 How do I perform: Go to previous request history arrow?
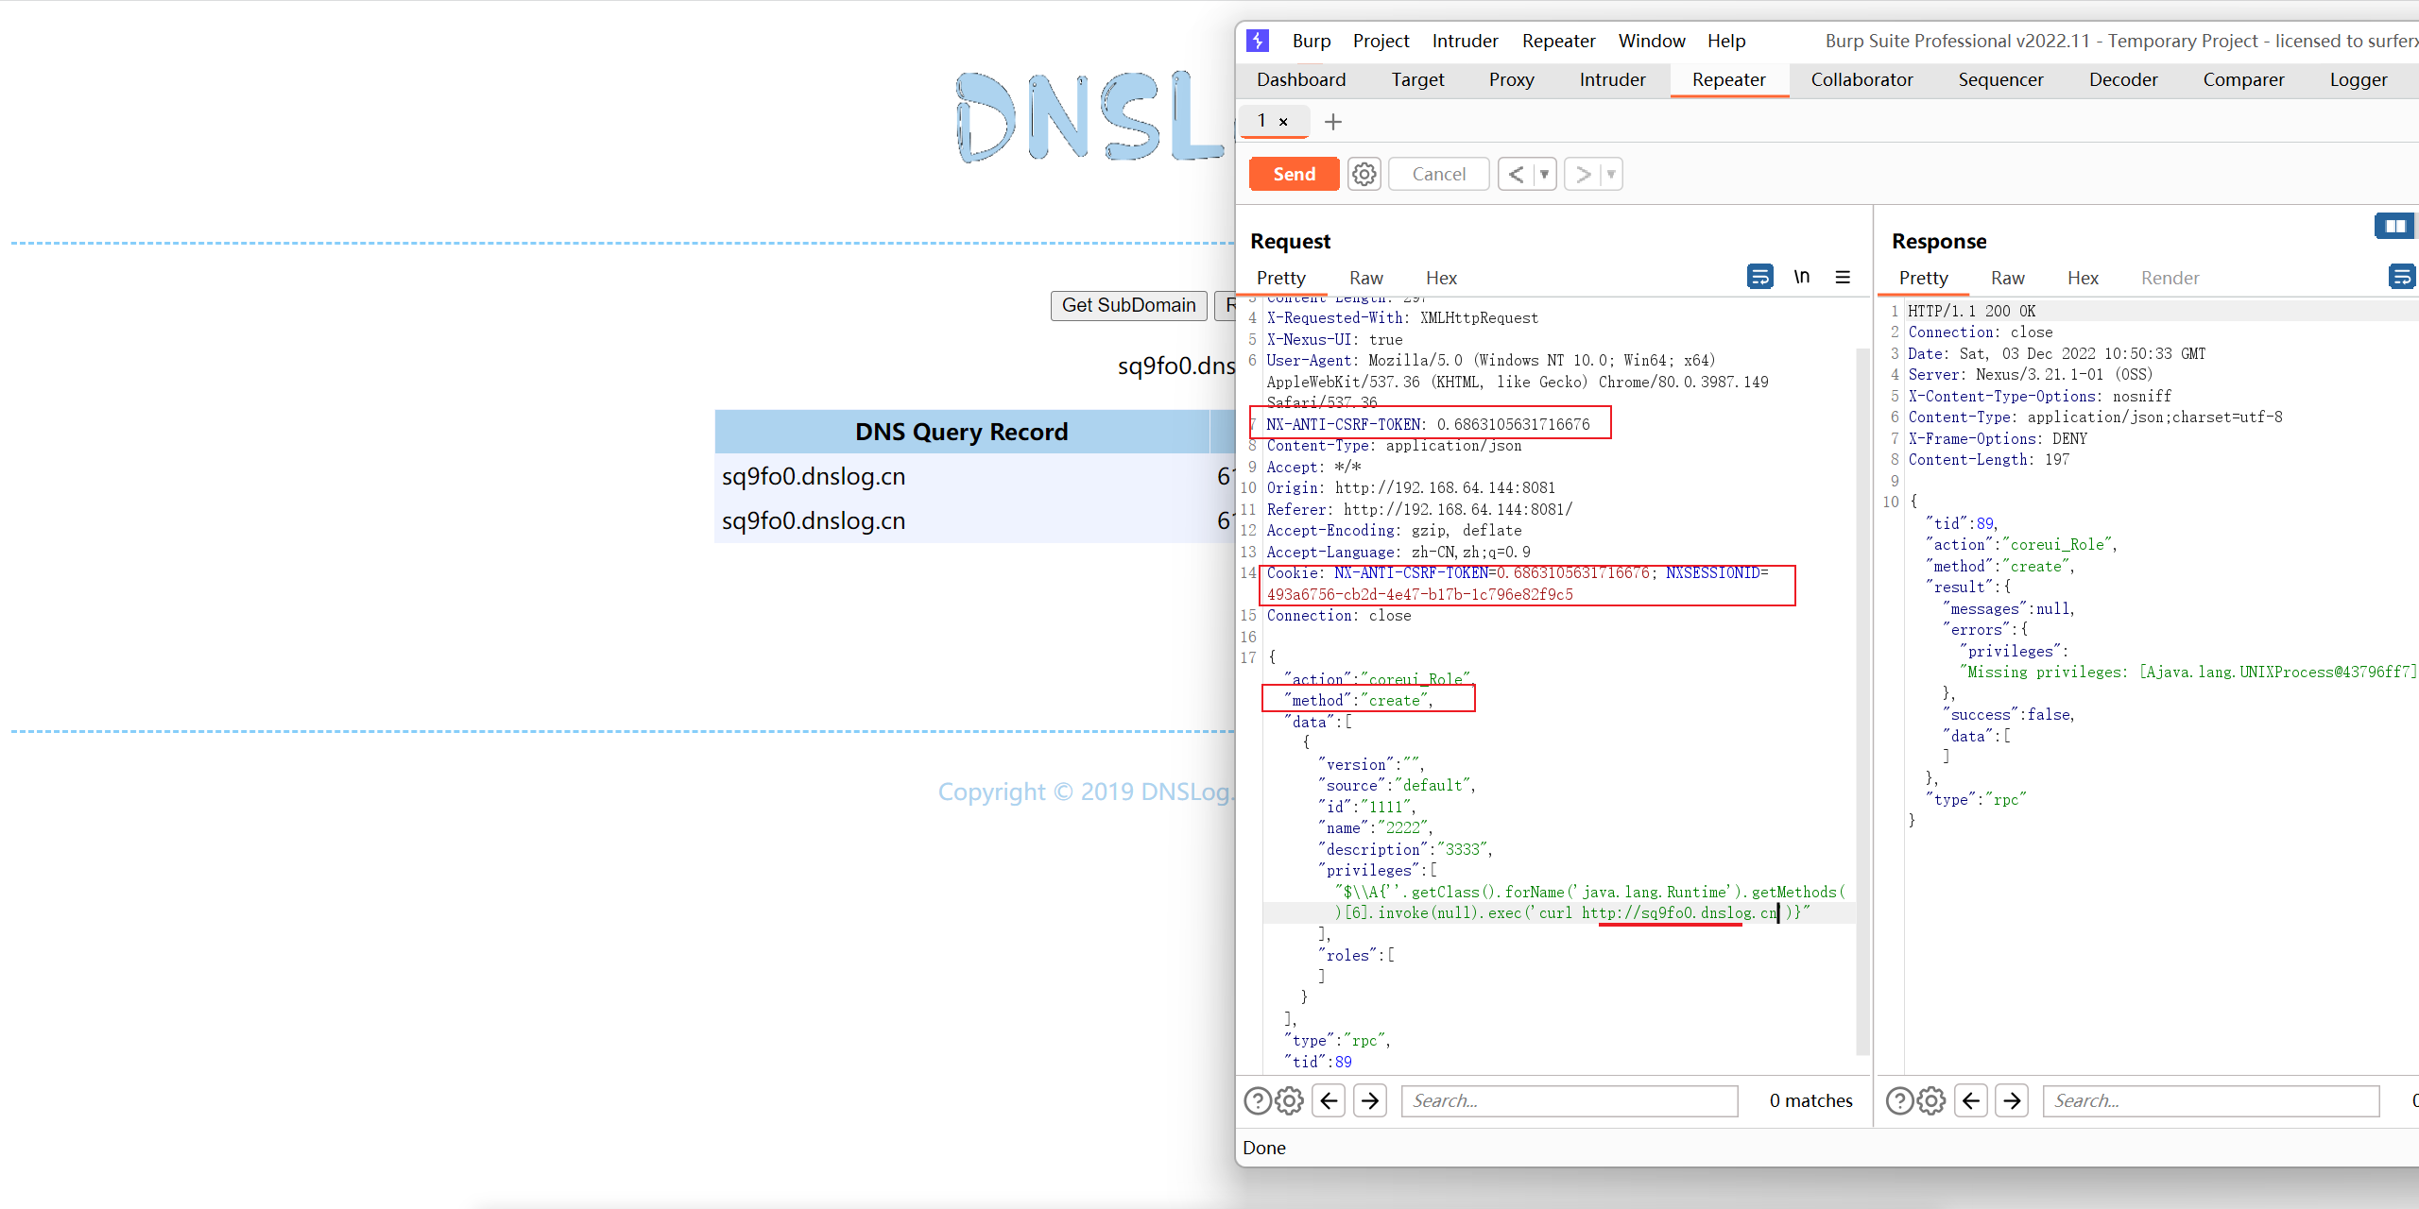click(1516, 174)
